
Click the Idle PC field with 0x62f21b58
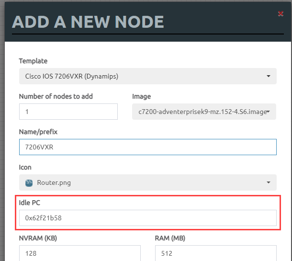click(148, 218)
